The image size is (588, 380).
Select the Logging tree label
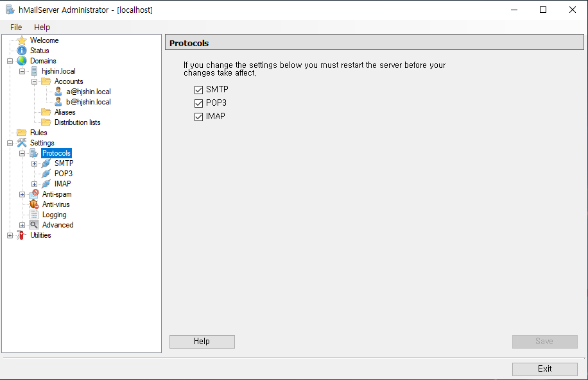tap(55, 215)
